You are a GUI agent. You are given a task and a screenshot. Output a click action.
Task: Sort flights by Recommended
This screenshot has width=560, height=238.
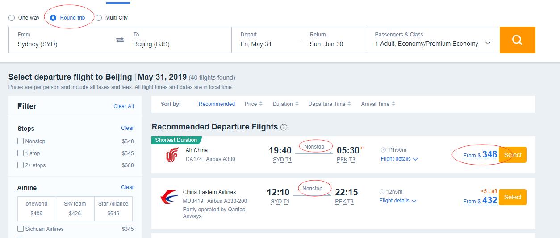pyautogui.click(x=217, y=104)
